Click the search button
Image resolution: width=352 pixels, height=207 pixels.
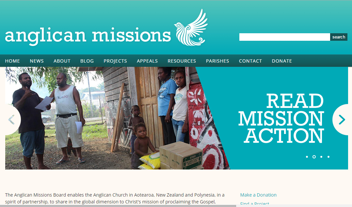[x=339, y=37]
